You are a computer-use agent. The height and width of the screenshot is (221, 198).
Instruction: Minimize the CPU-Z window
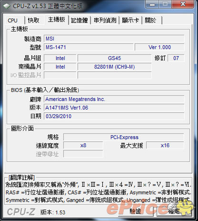coord(152,4)
